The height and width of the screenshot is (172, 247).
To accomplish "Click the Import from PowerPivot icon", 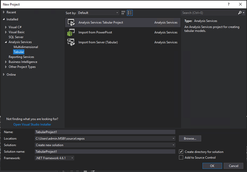I will coord(71,32).
